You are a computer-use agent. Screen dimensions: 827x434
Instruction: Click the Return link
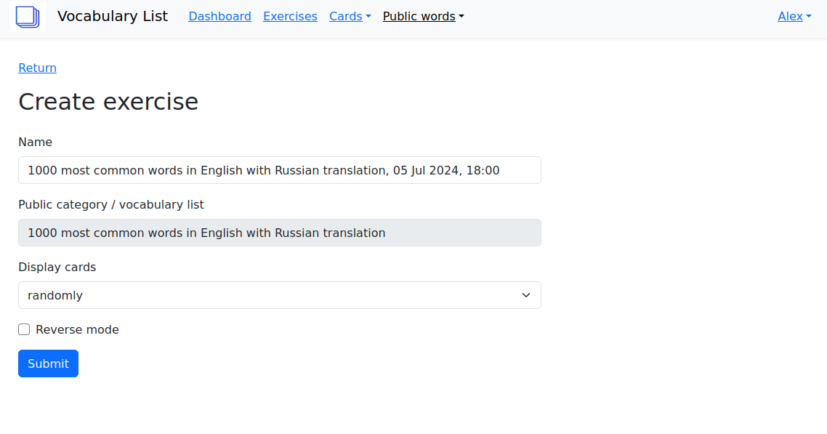point(37,68)
